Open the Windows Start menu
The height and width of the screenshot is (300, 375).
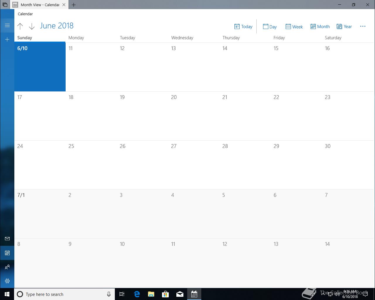7,294
